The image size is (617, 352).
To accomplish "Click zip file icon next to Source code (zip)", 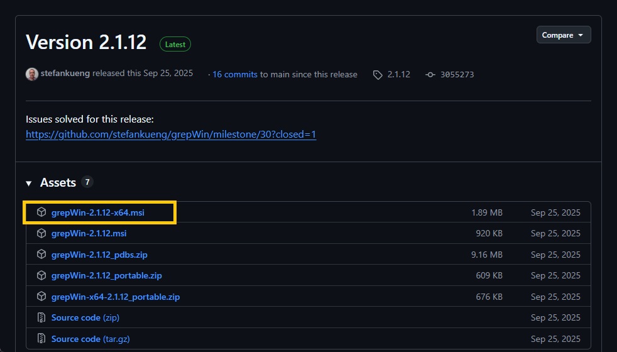I will [x=41, y=317].
